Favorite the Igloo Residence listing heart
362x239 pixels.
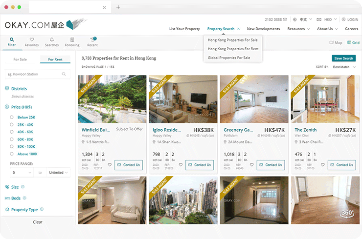pyautogui.click(x=181, y=165)
